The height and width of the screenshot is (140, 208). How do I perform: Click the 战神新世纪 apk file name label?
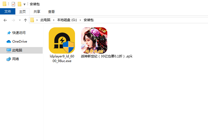point(107,56)
